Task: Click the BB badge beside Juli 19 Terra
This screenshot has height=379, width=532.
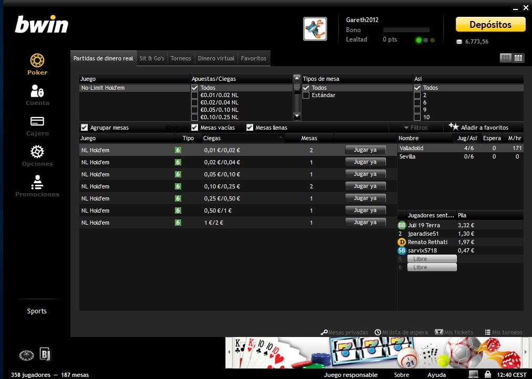Action: [402, 225]
